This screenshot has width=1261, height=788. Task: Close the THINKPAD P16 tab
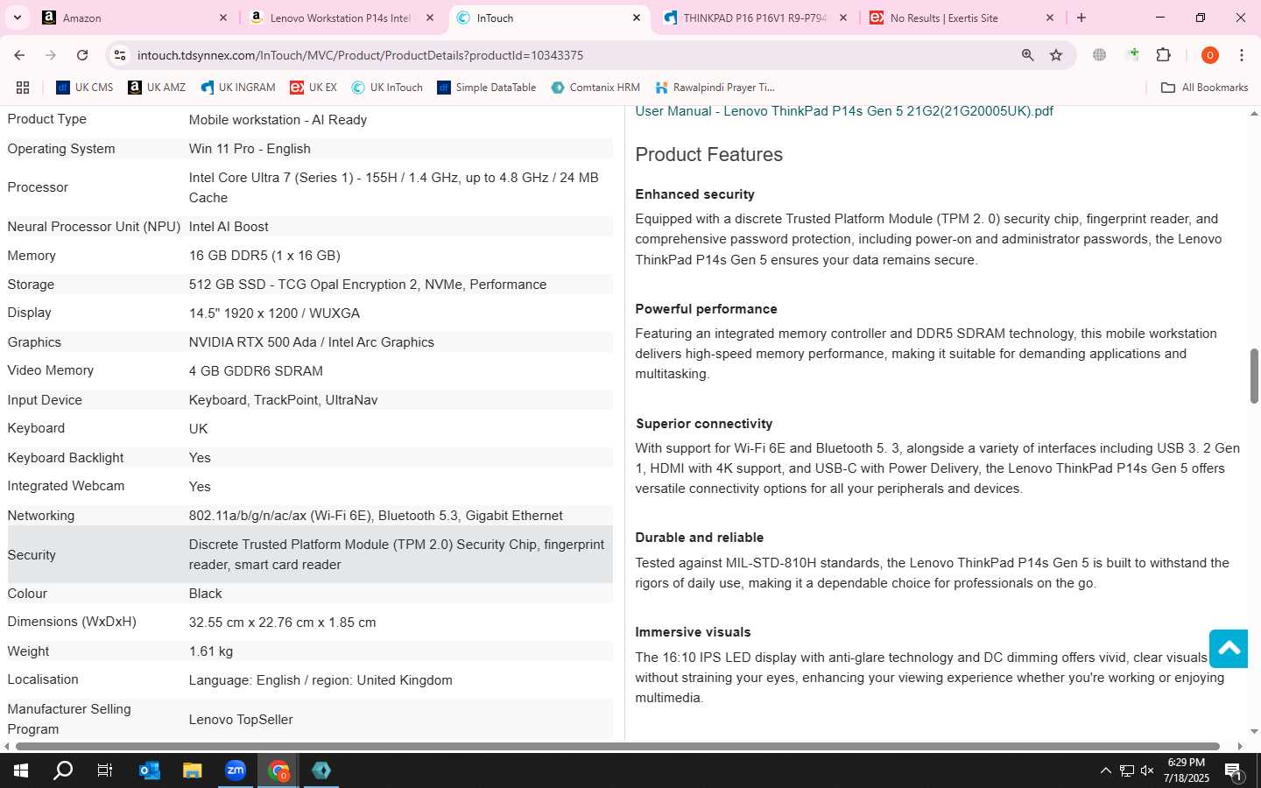pos(843,18)
